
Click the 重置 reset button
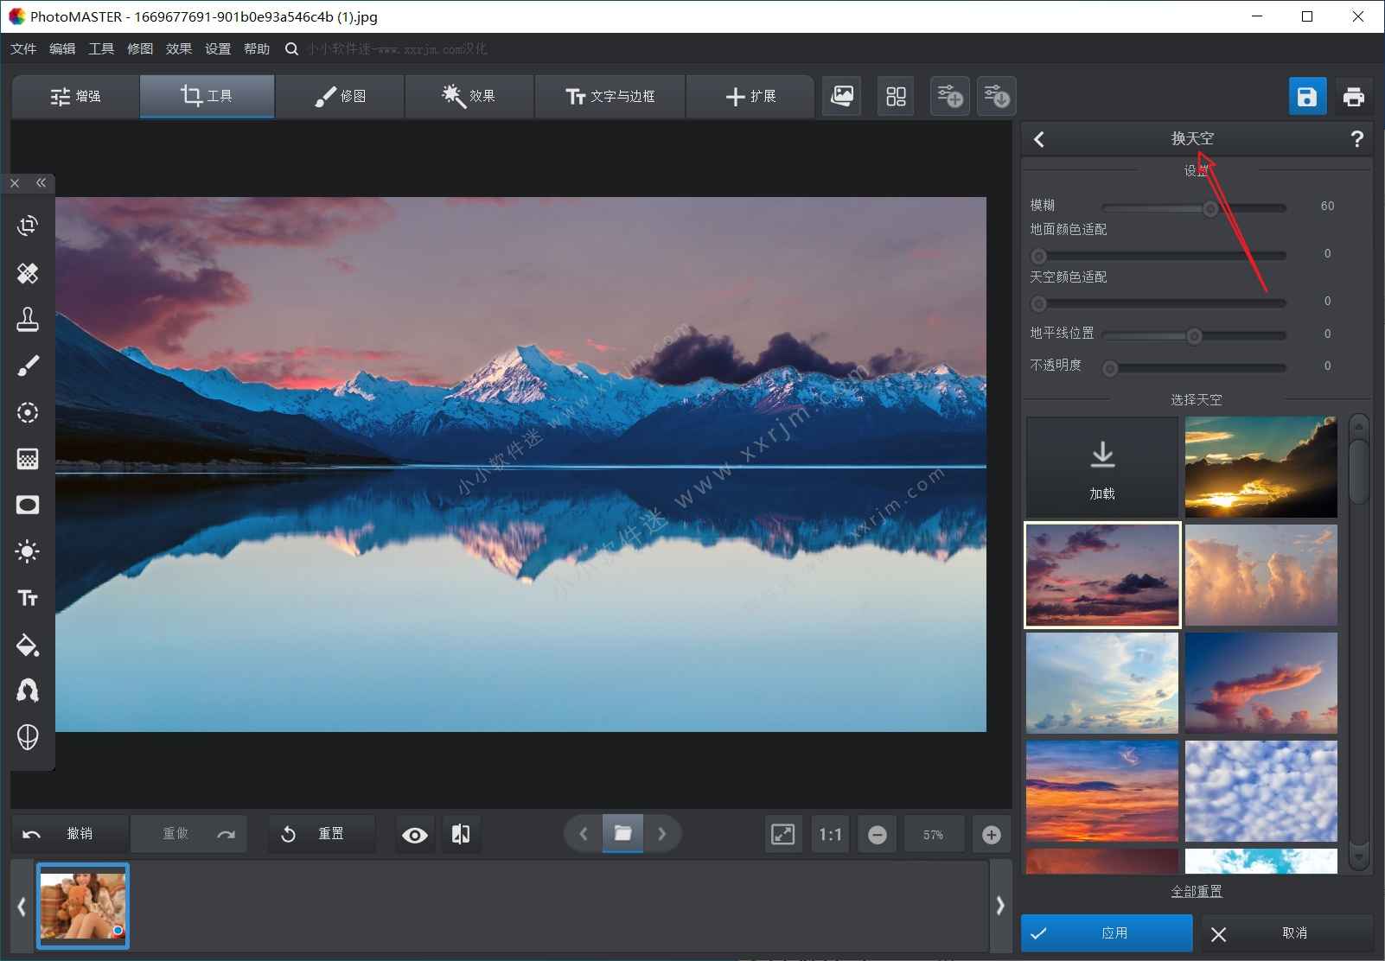[322, 834]
